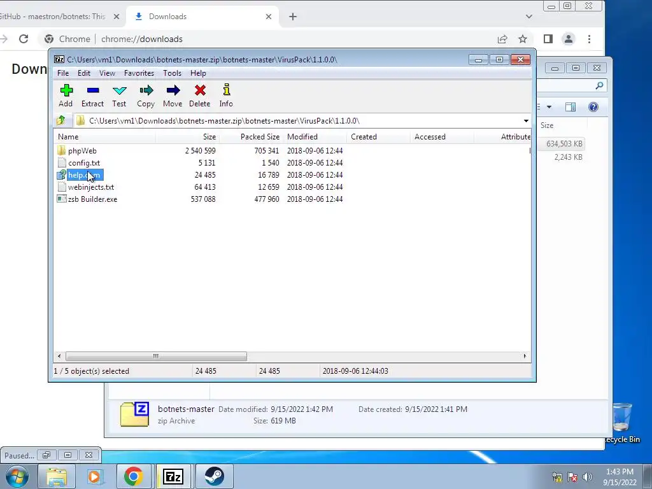Switch to Chrome in the taskbar
Screen dimensions: 652x489
pyautogui.click(x=134, y=476)
